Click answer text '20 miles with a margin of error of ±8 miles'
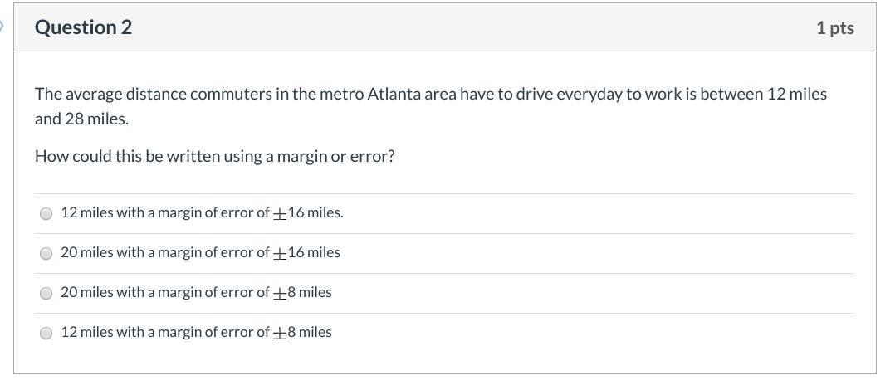The image size is (895, 385). pos(196,293)
